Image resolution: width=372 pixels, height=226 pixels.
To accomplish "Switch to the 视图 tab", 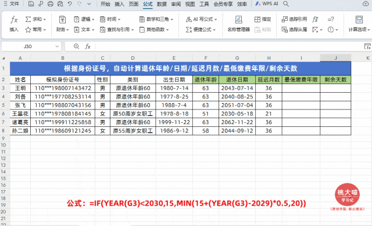I will (190, 4).
